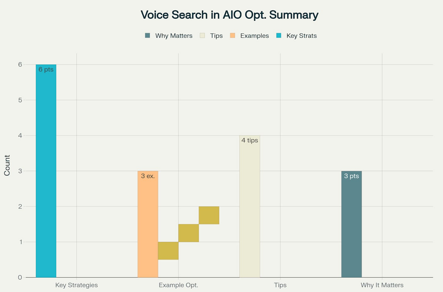443x292 pixels.
Task: Select the cream 4 tips bar
Action: coord(250,206)
